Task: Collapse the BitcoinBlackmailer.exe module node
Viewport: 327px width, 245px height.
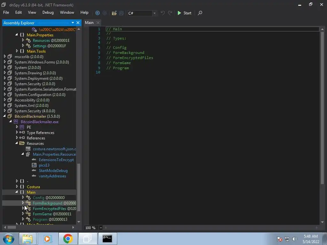Action: coord(11,122)
